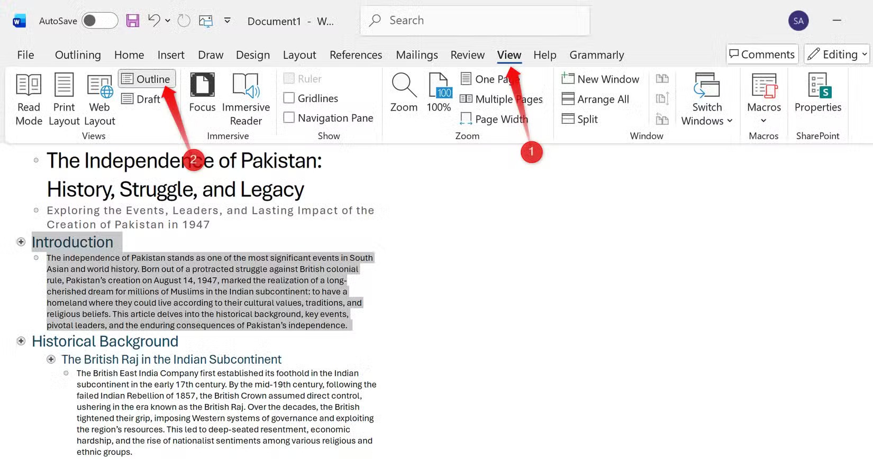Switch to Print Layout view

pos(64,99)
